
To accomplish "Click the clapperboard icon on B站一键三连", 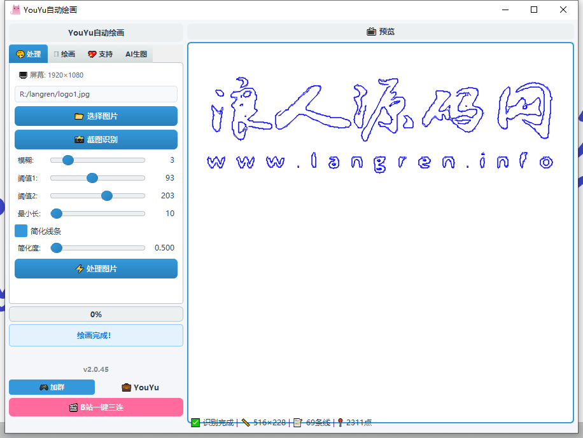I will pyautogui.click(x=73, y=407).
